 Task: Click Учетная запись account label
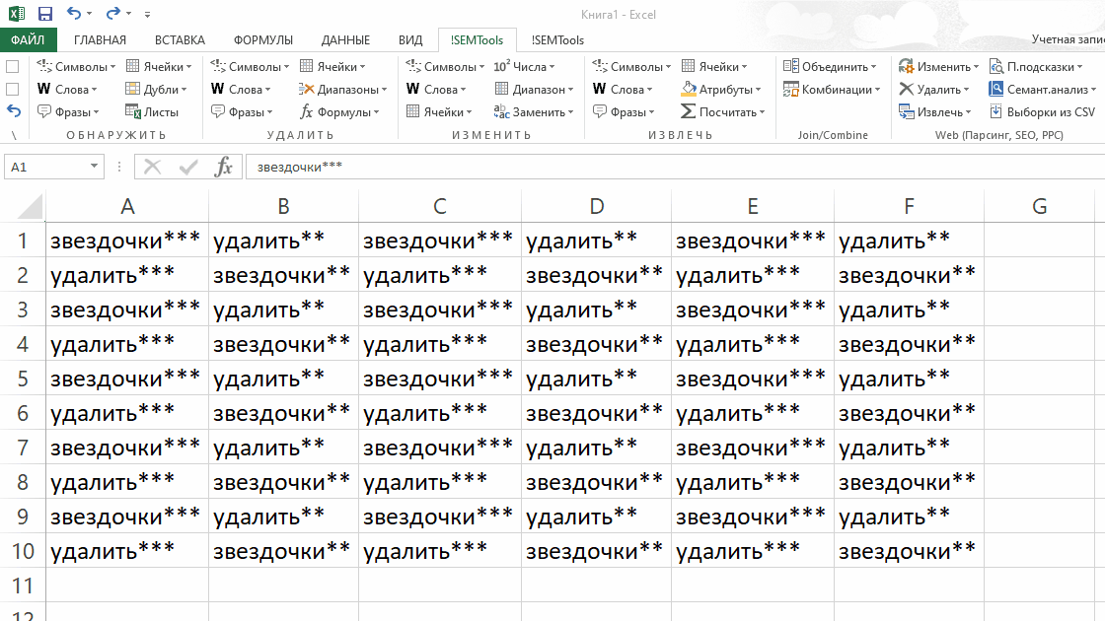pyautogui.click(x=1068, y=39)
